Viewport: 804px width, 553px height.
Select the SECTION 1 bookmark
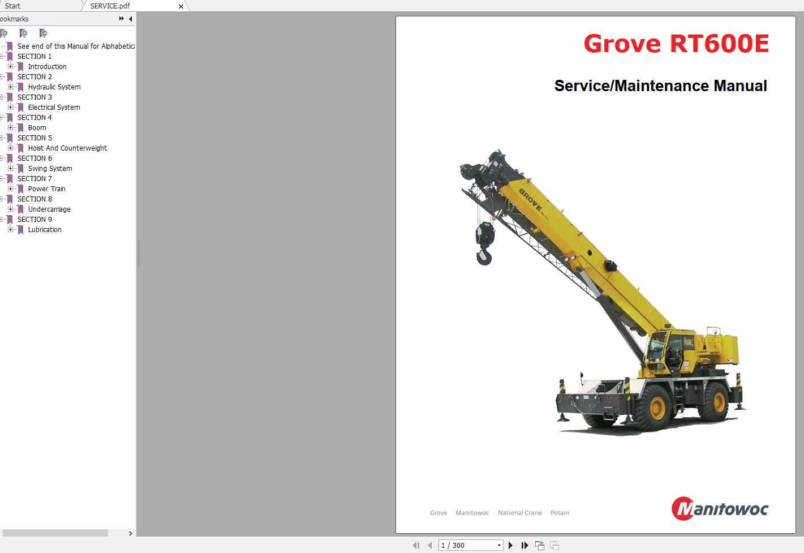click(35, 56)
